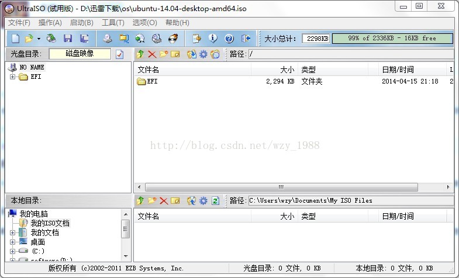Click the local tree scrollbar down arrow
This screenshot has height=278, width=459.
(x=126, y=256)
